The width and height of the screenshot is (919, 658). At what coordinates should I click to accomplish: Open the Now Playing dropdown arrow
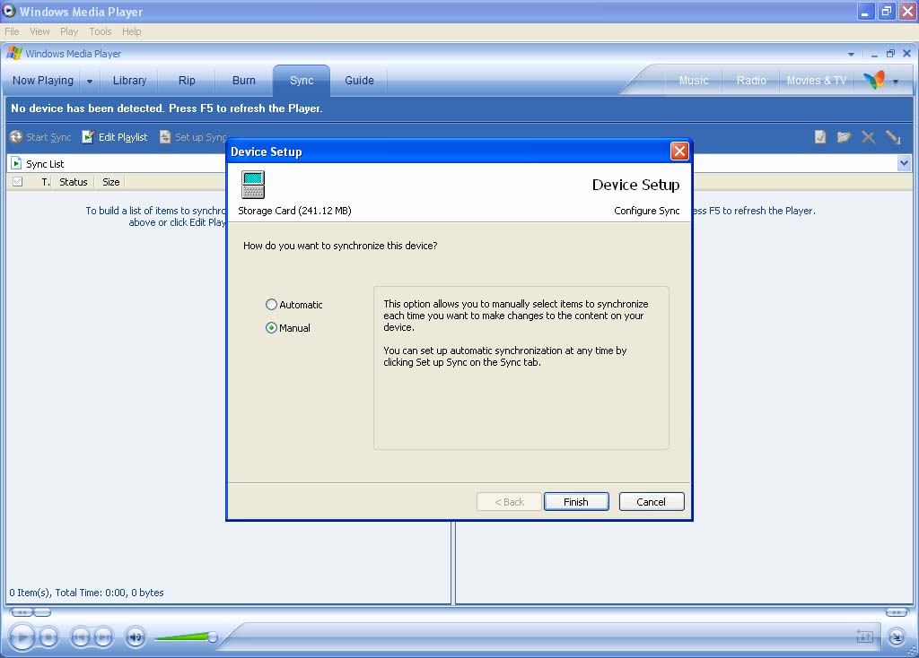coord(90,82)
